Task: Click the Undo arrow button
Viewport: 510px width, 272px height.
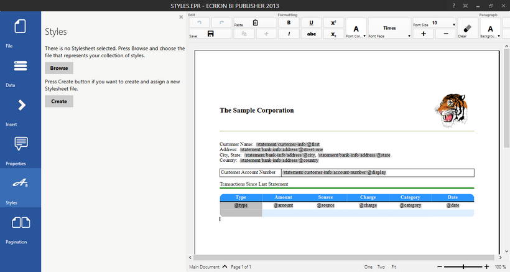Action: [x=199, y=23]
